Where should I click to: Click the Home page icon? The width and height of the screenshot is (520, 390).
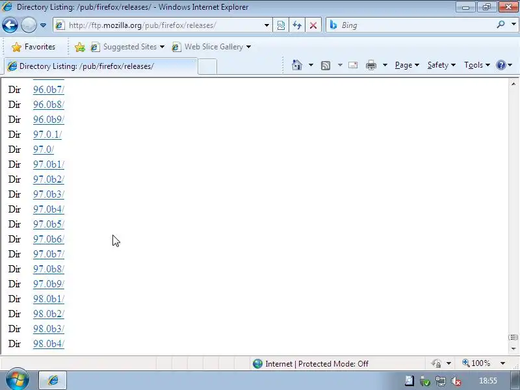pyautogui.click(x=297, y=65)
